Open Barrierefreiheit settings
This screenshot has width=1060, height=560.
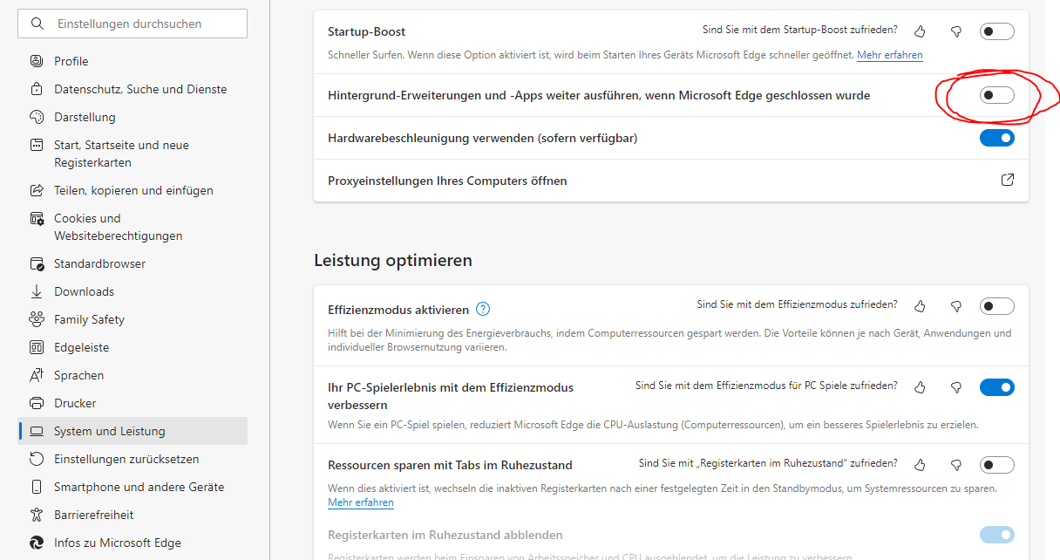point(132,515)
